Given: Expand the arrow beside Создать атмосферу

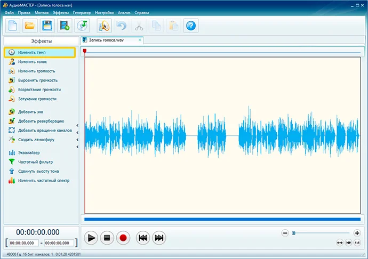Looking at the screenshot, I should (x=77, y=140).
